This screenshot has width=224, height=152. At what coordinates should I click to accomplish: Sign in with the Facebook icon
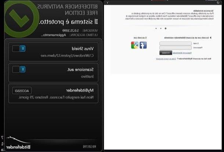143,45
